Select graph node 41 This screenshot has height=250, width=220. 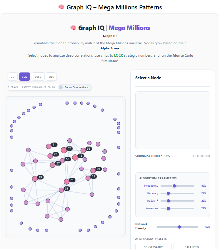click(x=49, y=146)
